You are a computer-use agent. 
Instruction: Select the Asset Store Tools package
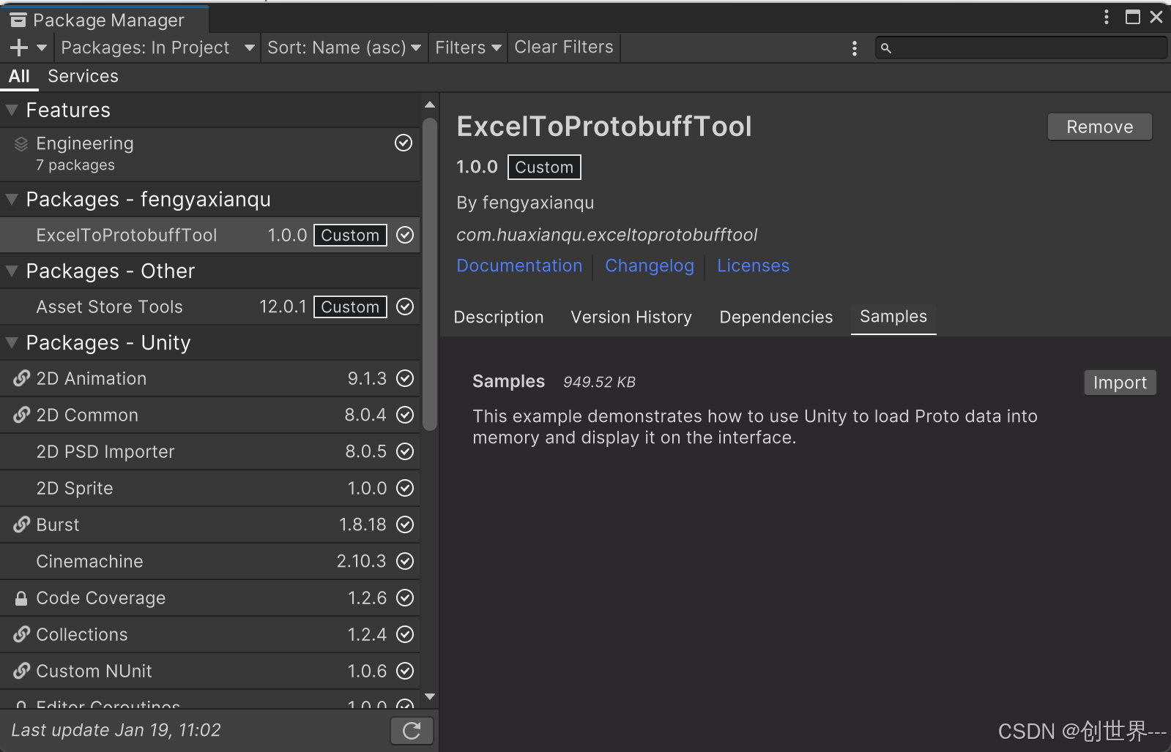[210, 307]
